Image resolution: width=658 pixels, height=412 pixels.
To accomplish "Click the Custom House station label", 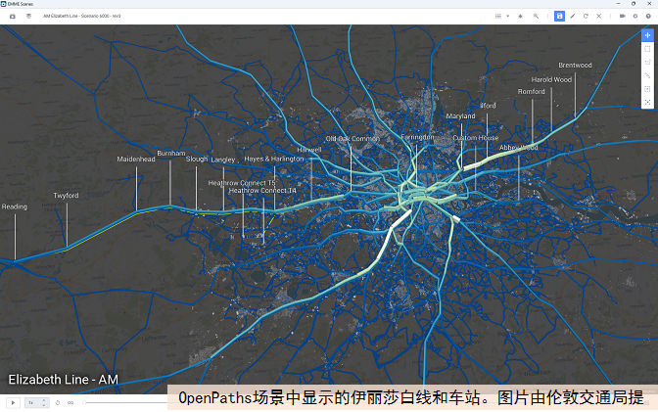I will (476, 138).
